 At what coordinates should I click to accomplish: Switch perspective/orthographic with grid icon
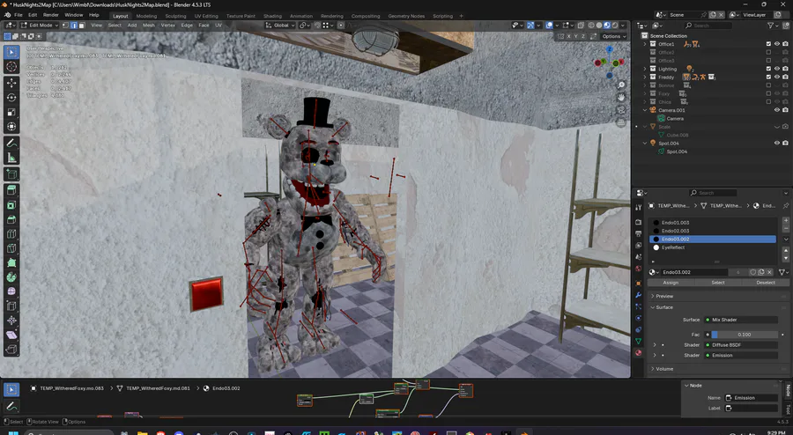click(x=621, y=122)
